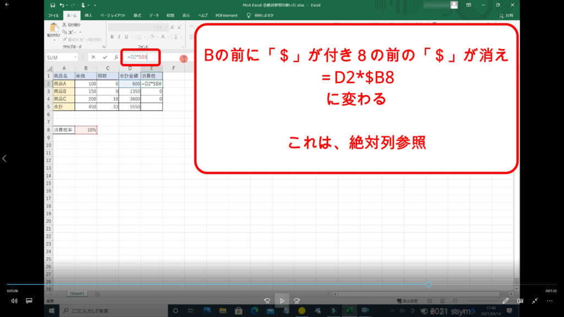Open the Name Box dropdown showing SUM
Viewport: 564px width, 317px height.
[x=75, y=57]
